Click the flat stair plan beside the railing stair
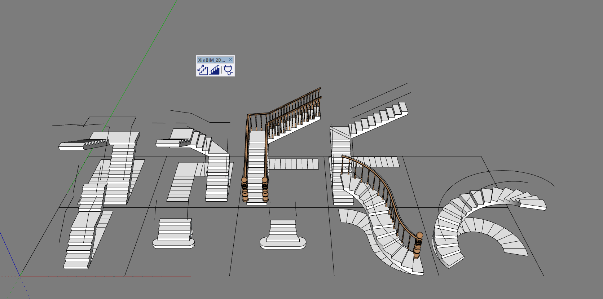Image resolution: width=603 pixels, height=299 pixels. [x=294, y=164]
